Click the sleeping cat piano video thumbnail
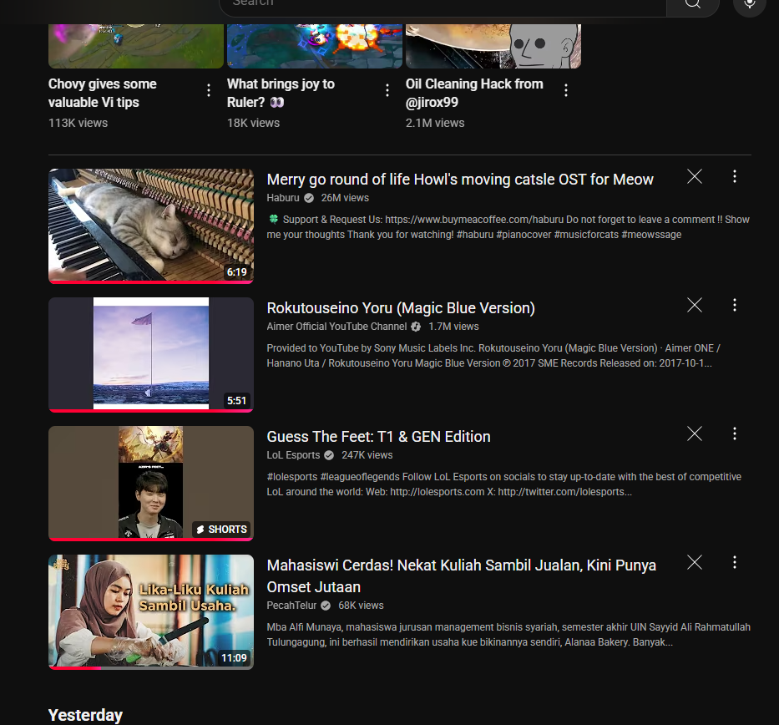The width and height of the screenshot is (779, 725). click(150, 226)
